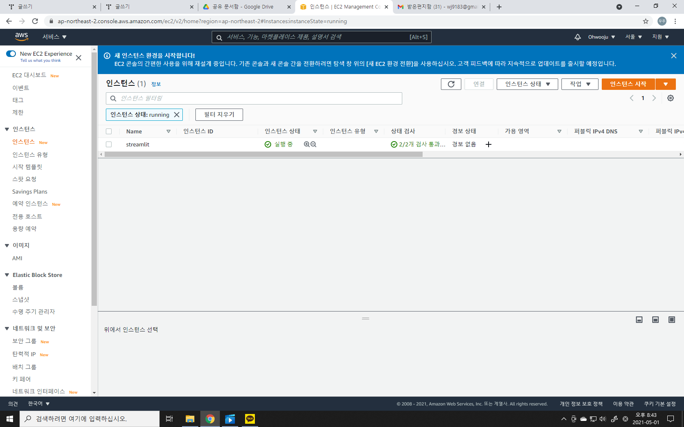Click the 정보 info link
This screenshot has height=427, width=684.
pos(156,84)
